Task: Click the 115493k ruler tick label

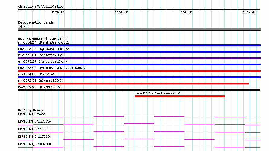Action: 186,12
